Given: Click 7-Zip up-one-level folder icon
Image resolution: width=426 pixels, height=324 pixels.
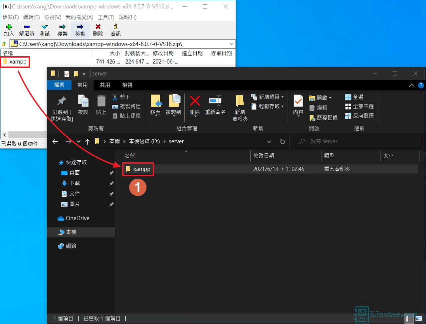Looking at the screenshot, I should [4, 44].
